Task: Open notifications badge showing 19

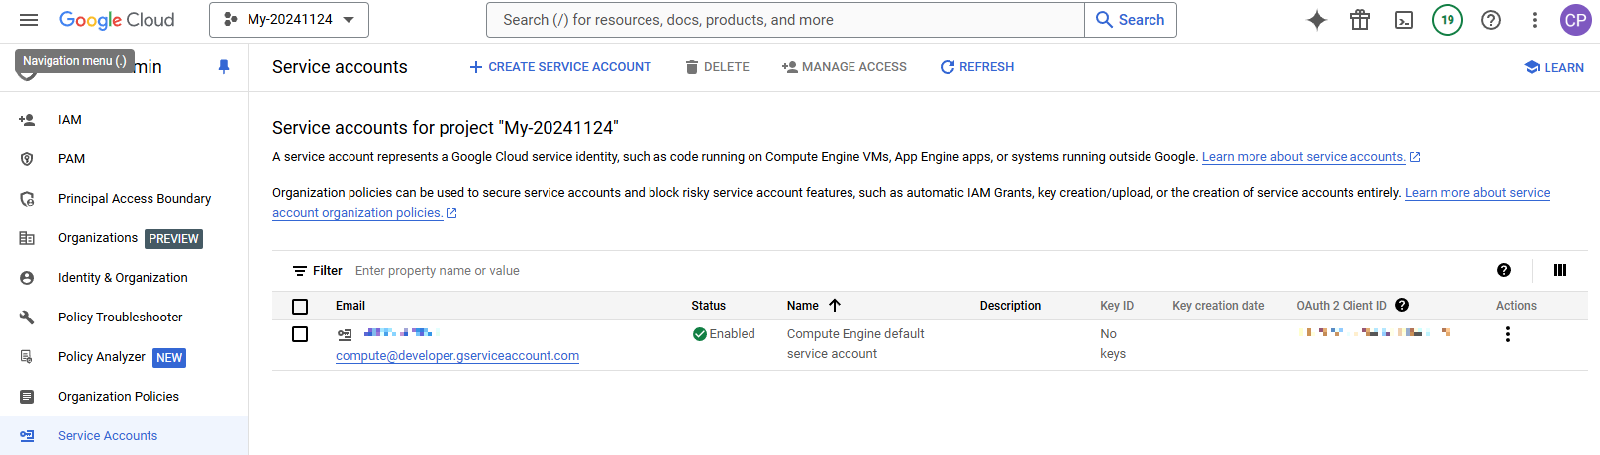Action: point(1448,20)
